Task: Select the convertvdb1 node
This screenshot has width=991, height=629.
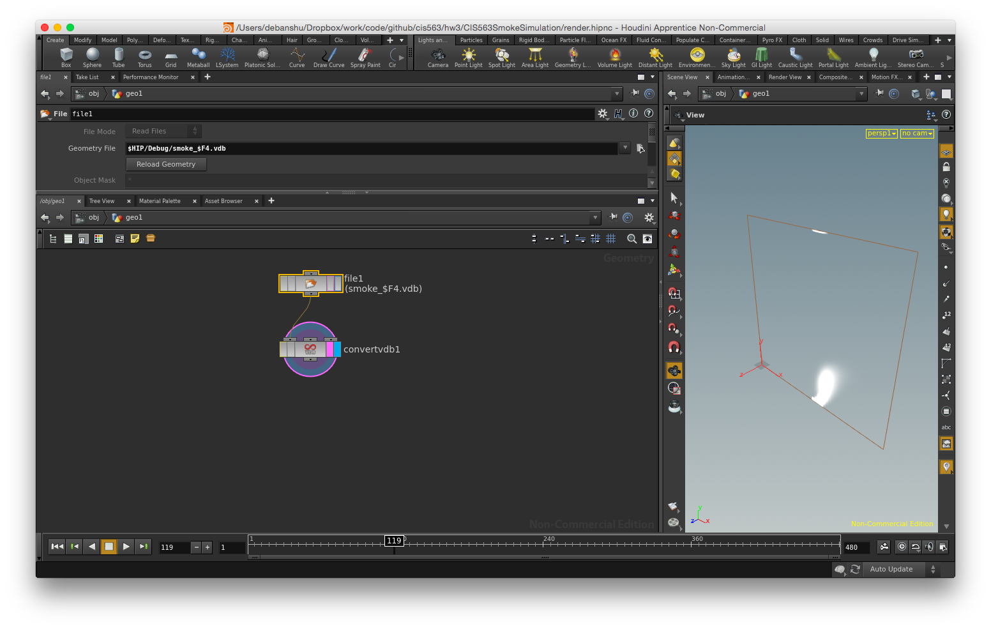Action: [310, 349]
